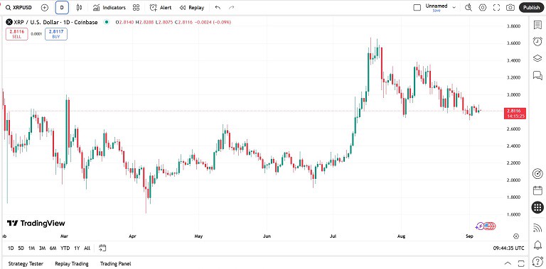
Task: Maximize the bottom panel icon
Action: 521,263
